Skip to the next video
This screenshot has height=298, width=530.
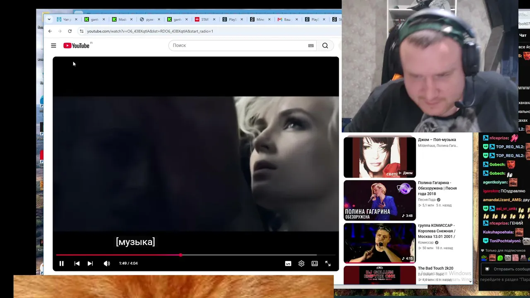(90, 263)
